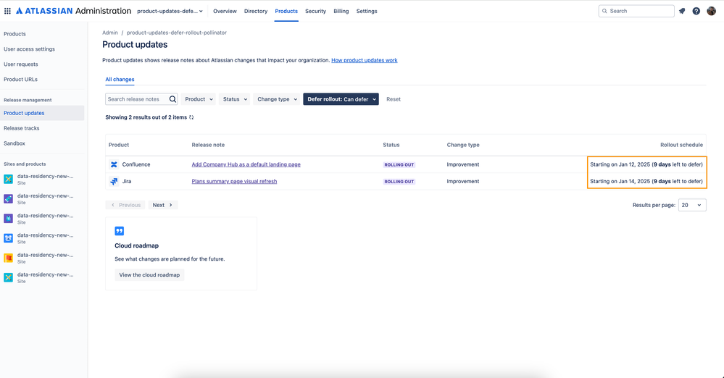The image size is (724, 378).
Task: Click the Release note column header
Action: click(x=208, y=145)
